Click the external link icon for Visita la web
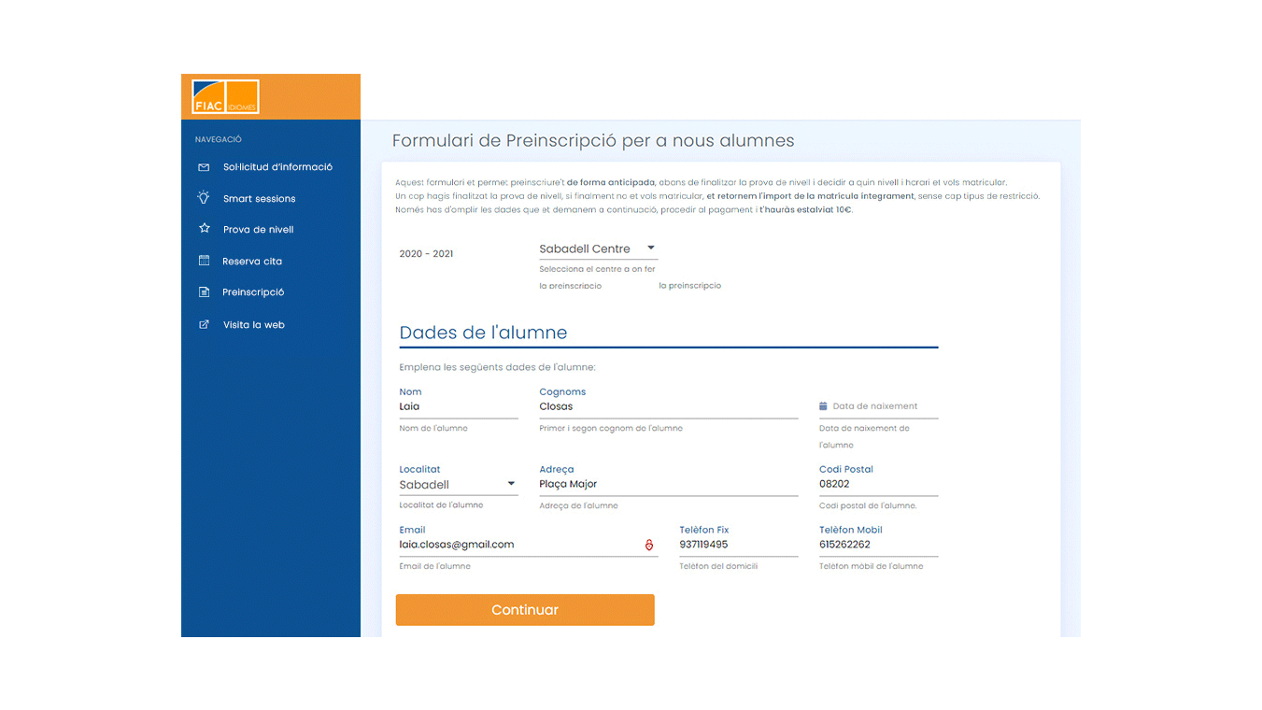The height and width of the screenshot is (710, 1262). (x=203, y=323)
